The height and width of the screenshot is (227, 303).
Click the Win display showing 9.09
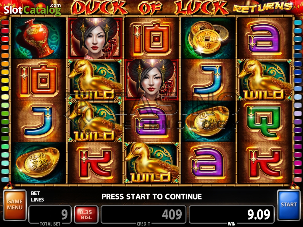(231, 215)
